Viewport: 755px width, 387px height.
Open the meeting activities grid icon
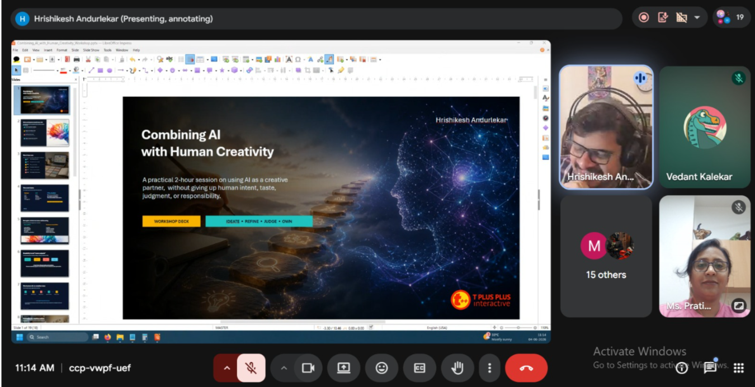coord(739,368)
